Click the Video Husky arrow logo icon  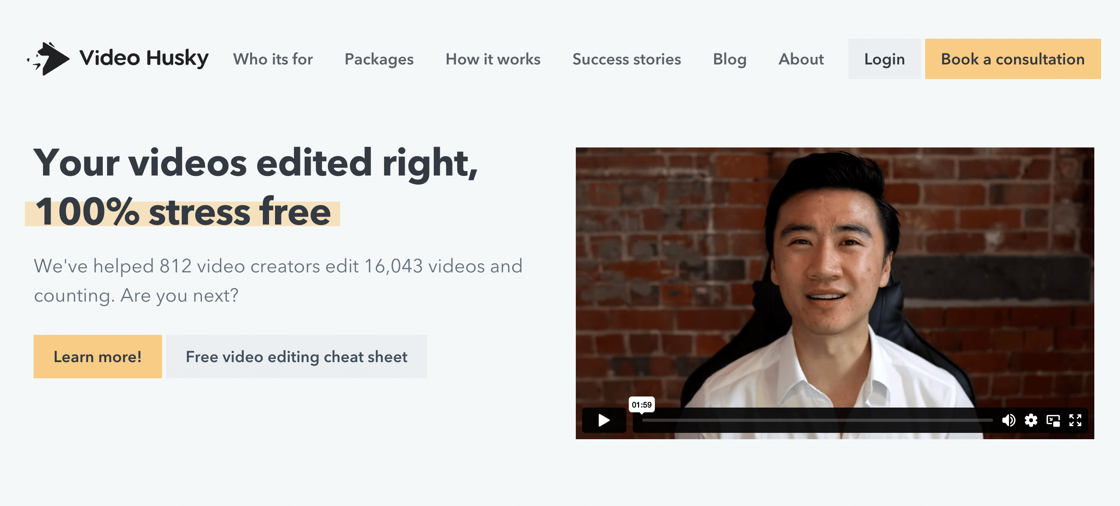(48, 59)
